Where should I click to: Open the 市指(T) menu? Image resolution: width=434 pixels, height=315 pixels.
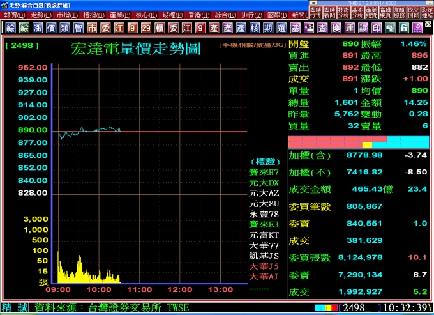point(67,15)
